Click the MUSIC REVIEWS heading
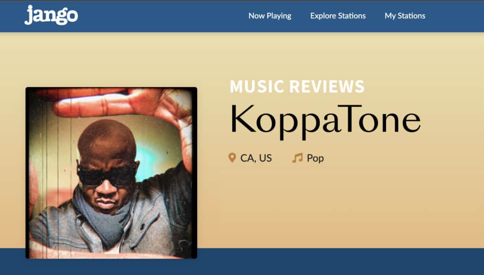 (x=297, y=86)
